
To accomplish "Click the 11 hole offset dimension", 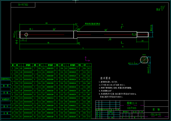I will pyautogui.click(x=23, y=40).
